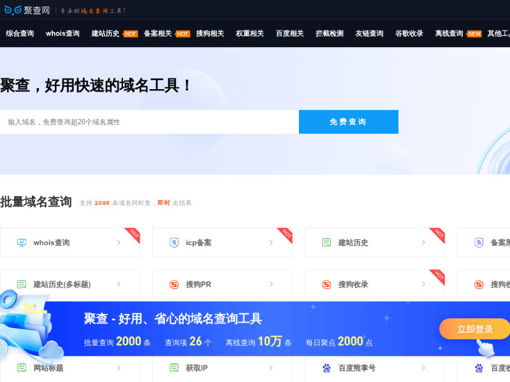510x382 pixels.
Task: Click the 获取IP green icon
Action: (174, 368)
